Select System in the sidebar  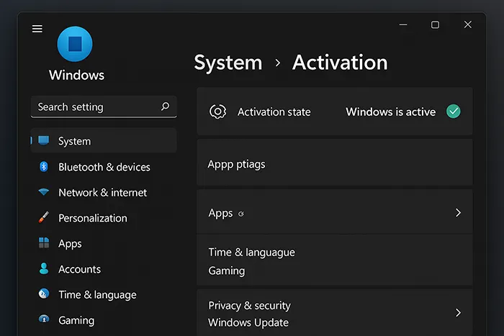[x=104, y=141]
